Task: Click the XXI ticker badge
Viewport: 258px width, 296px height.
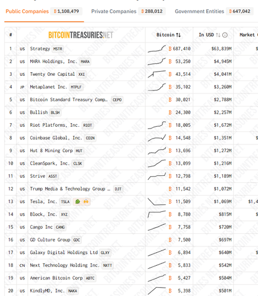Action: coord(81,74)
